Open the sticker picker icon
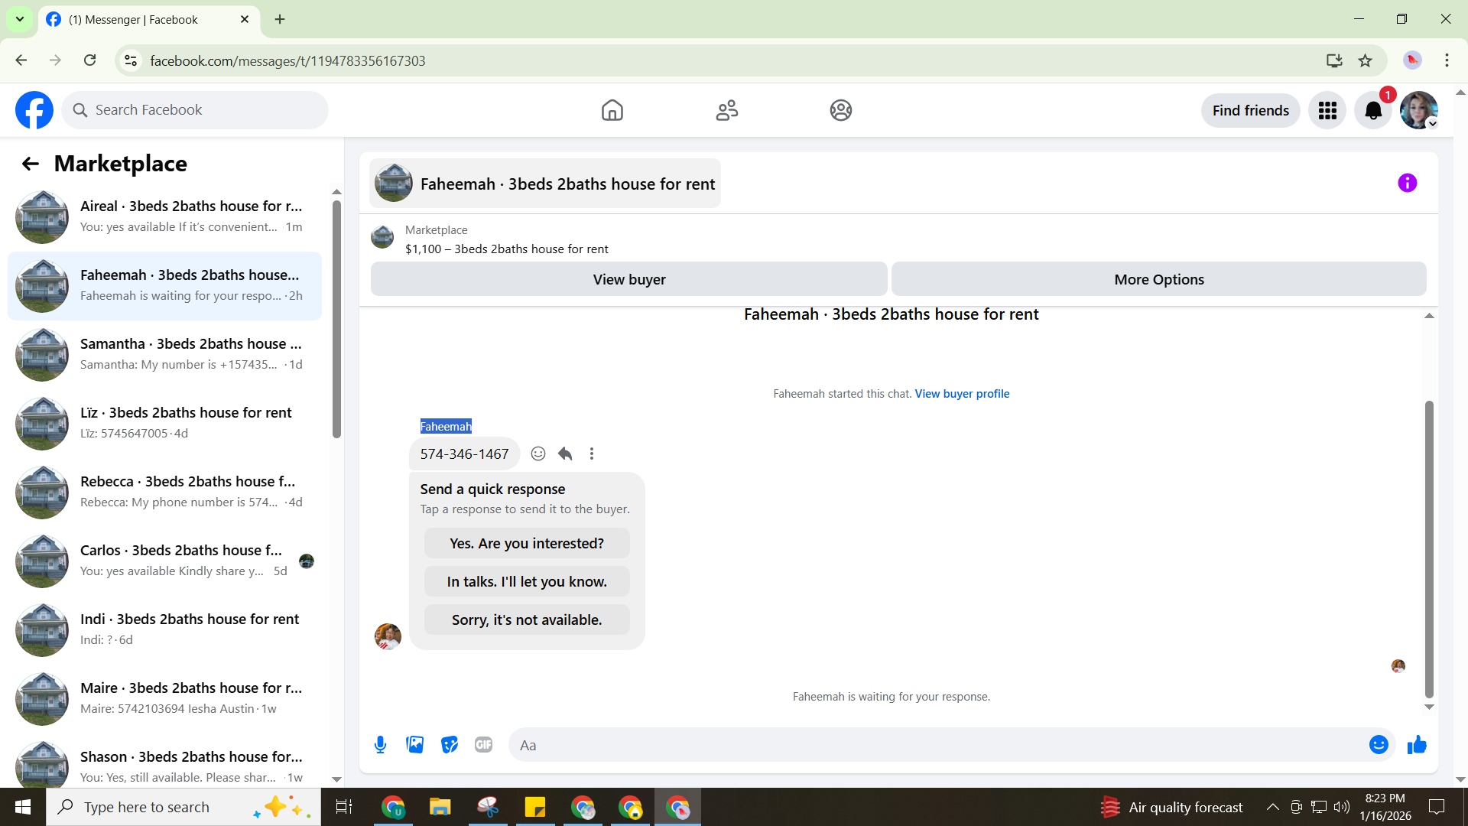 click(450, 745)
